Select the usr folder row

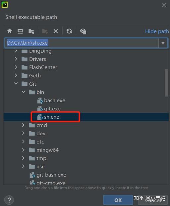[86, 167]
